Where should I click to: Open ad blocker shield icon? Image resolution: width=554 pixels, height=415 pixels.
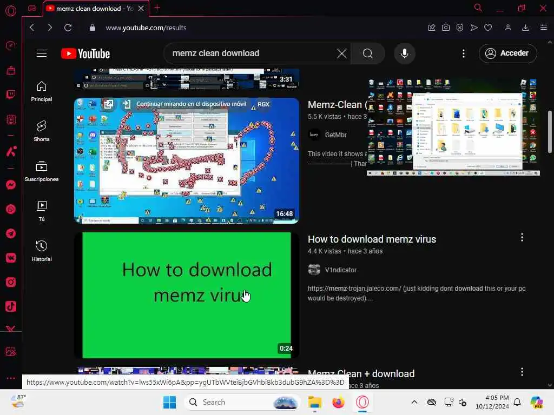460,28
